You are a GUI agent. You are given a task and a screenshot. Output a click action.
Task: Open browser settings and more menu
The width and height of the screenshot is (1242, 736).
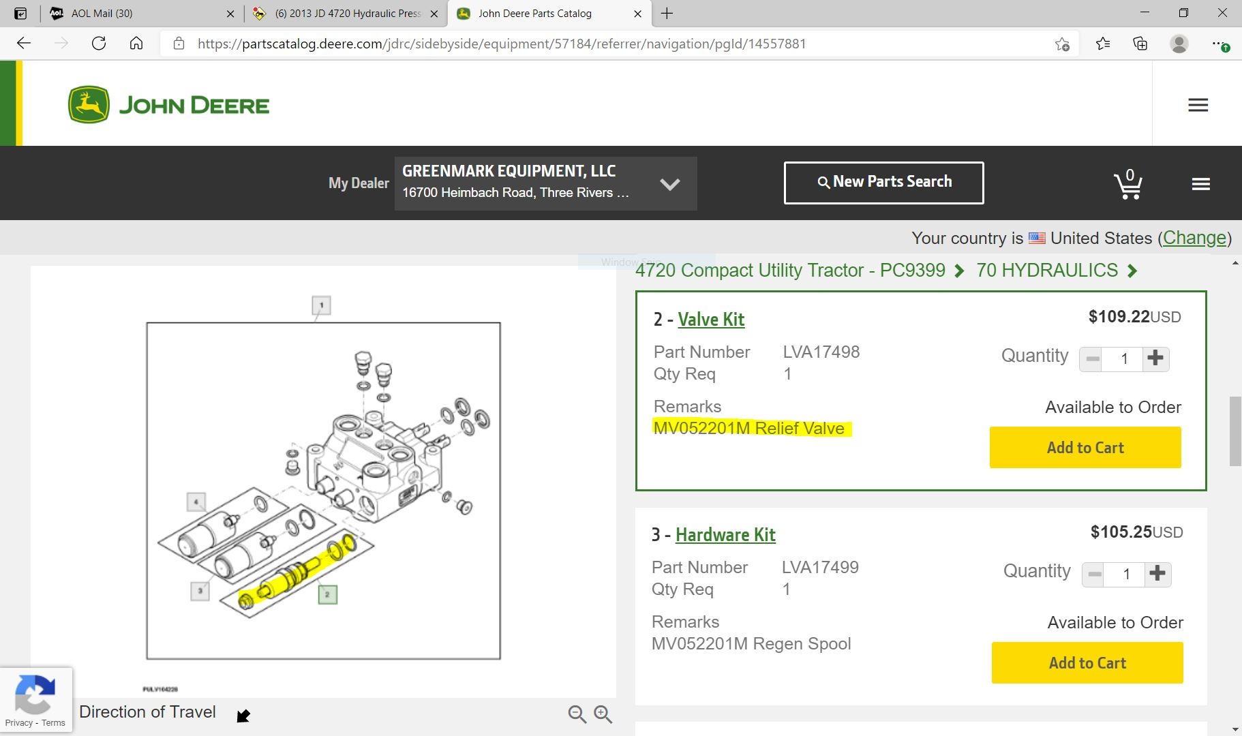point(1220,44)
